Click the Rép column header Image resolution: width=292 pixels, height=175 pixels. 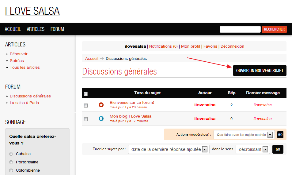(x=231, y=93)
